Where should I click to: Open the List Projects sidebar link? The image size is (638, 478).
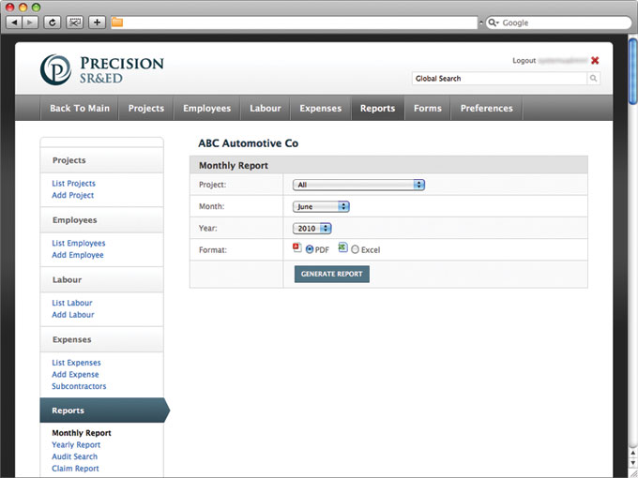pos(73,184)
